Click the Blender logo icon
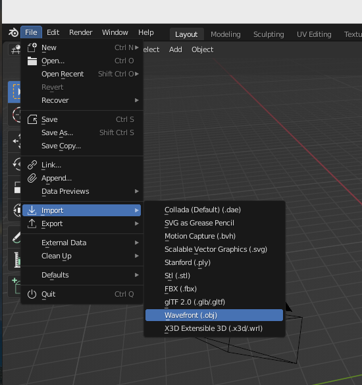 click(x=13, y=32)
